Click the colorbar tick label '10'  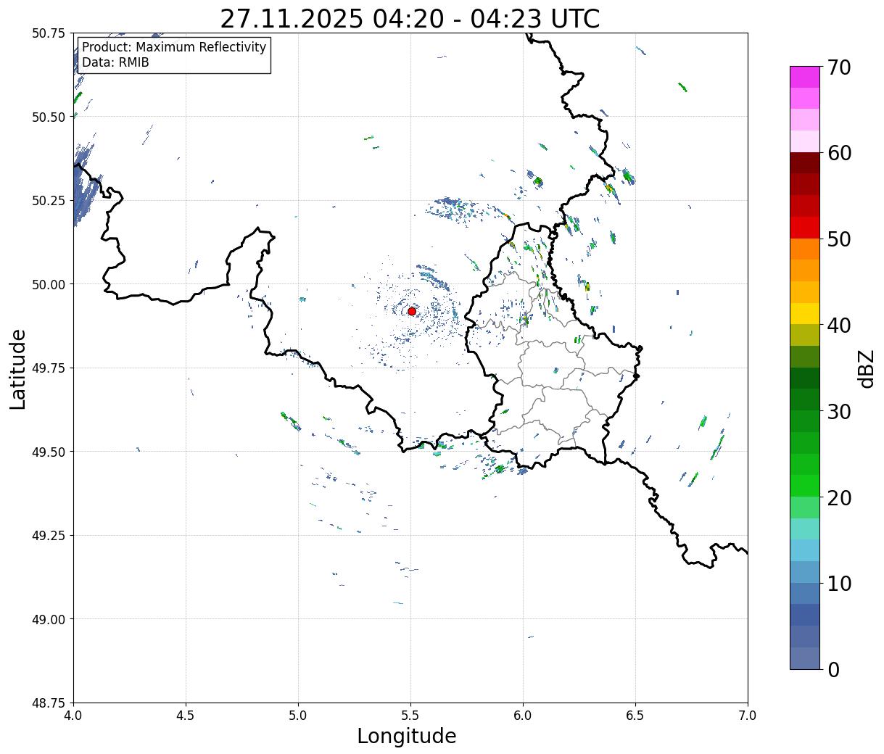coord(839,584)
